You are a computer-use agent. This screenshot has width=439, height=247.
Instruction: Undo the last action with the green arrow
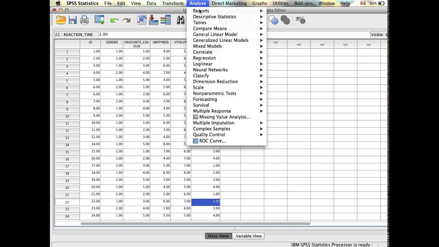[114, 21]
